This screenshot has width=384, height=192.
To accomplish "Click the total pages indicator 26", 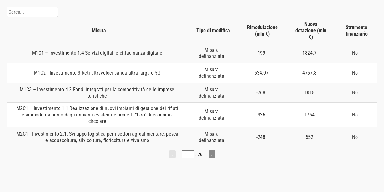I will click(x=200, y=155).
